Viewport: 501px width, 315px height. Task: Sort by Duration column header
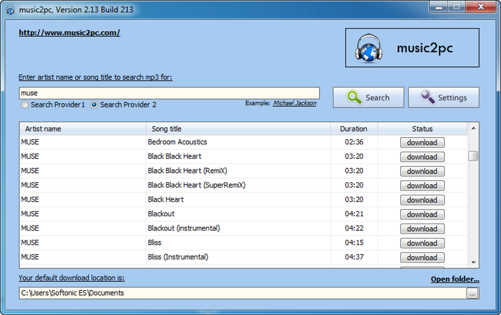(354, 129)
